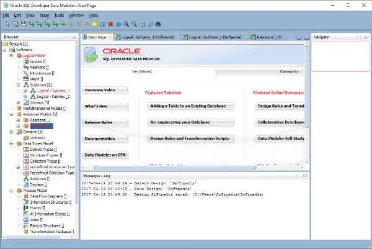
Task: Click the Domains node icon
Action: (19, 132)
